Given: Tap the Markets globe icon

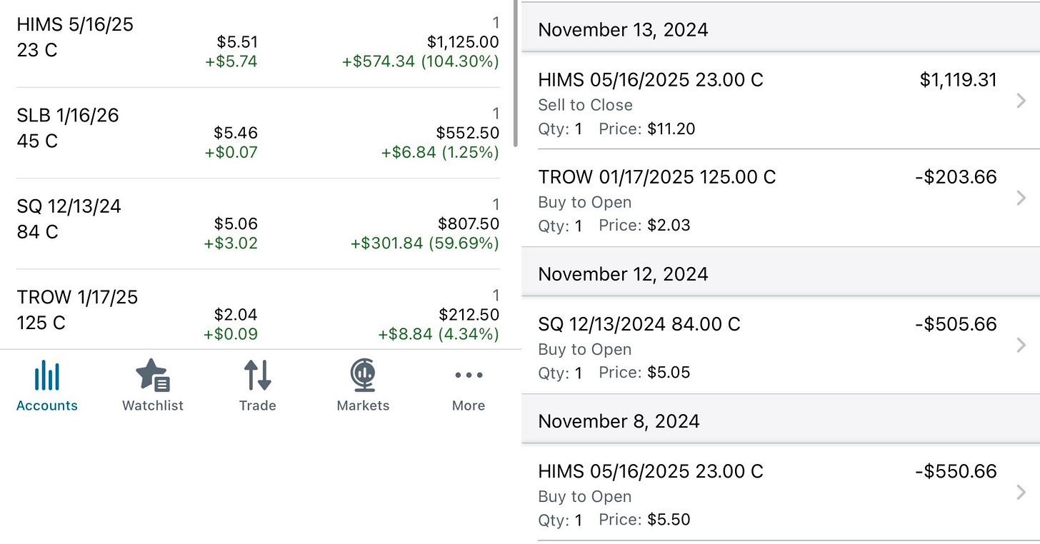Looking at the screenshot, I should click(x=363, y=376).
